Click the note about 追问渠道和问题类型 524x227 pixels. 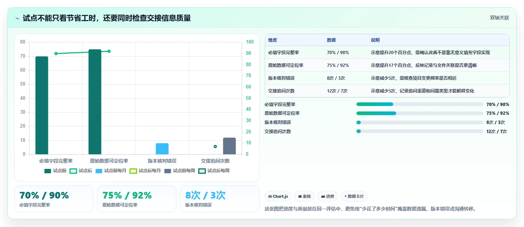pos(422,91)
